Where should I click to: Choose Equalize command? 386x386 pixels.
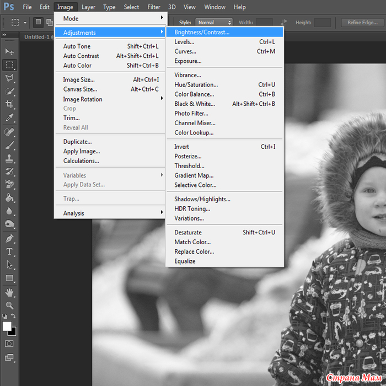coord(224,261)
